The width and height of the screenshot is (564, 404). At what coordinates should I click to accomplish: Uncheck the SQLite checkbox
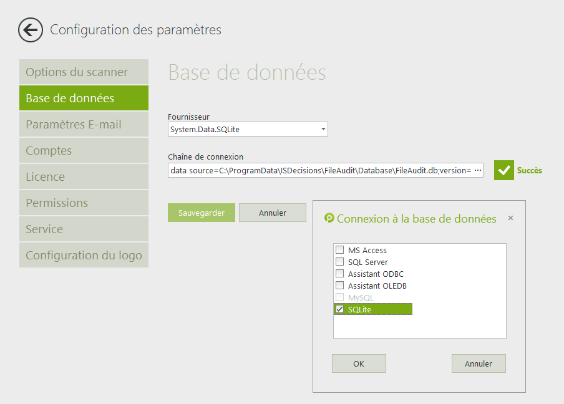click(340, 309)
